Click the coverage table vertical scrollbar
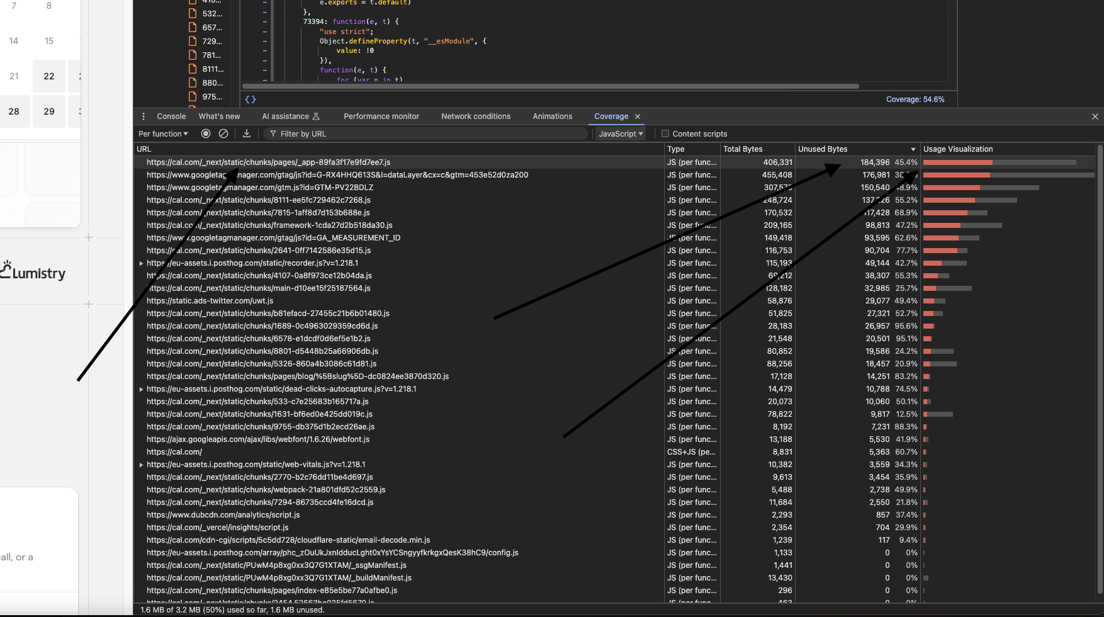This screenshot has width=1104, height=617. (x=1100, y=368)
